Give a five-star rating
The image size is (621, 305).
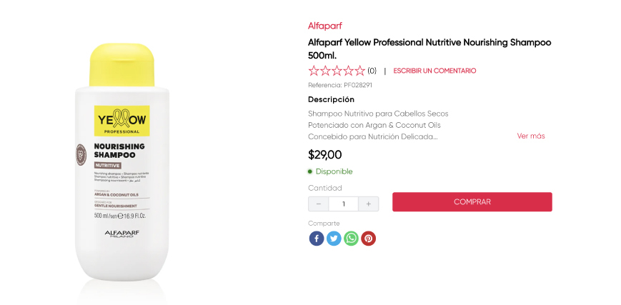point(359,71)
